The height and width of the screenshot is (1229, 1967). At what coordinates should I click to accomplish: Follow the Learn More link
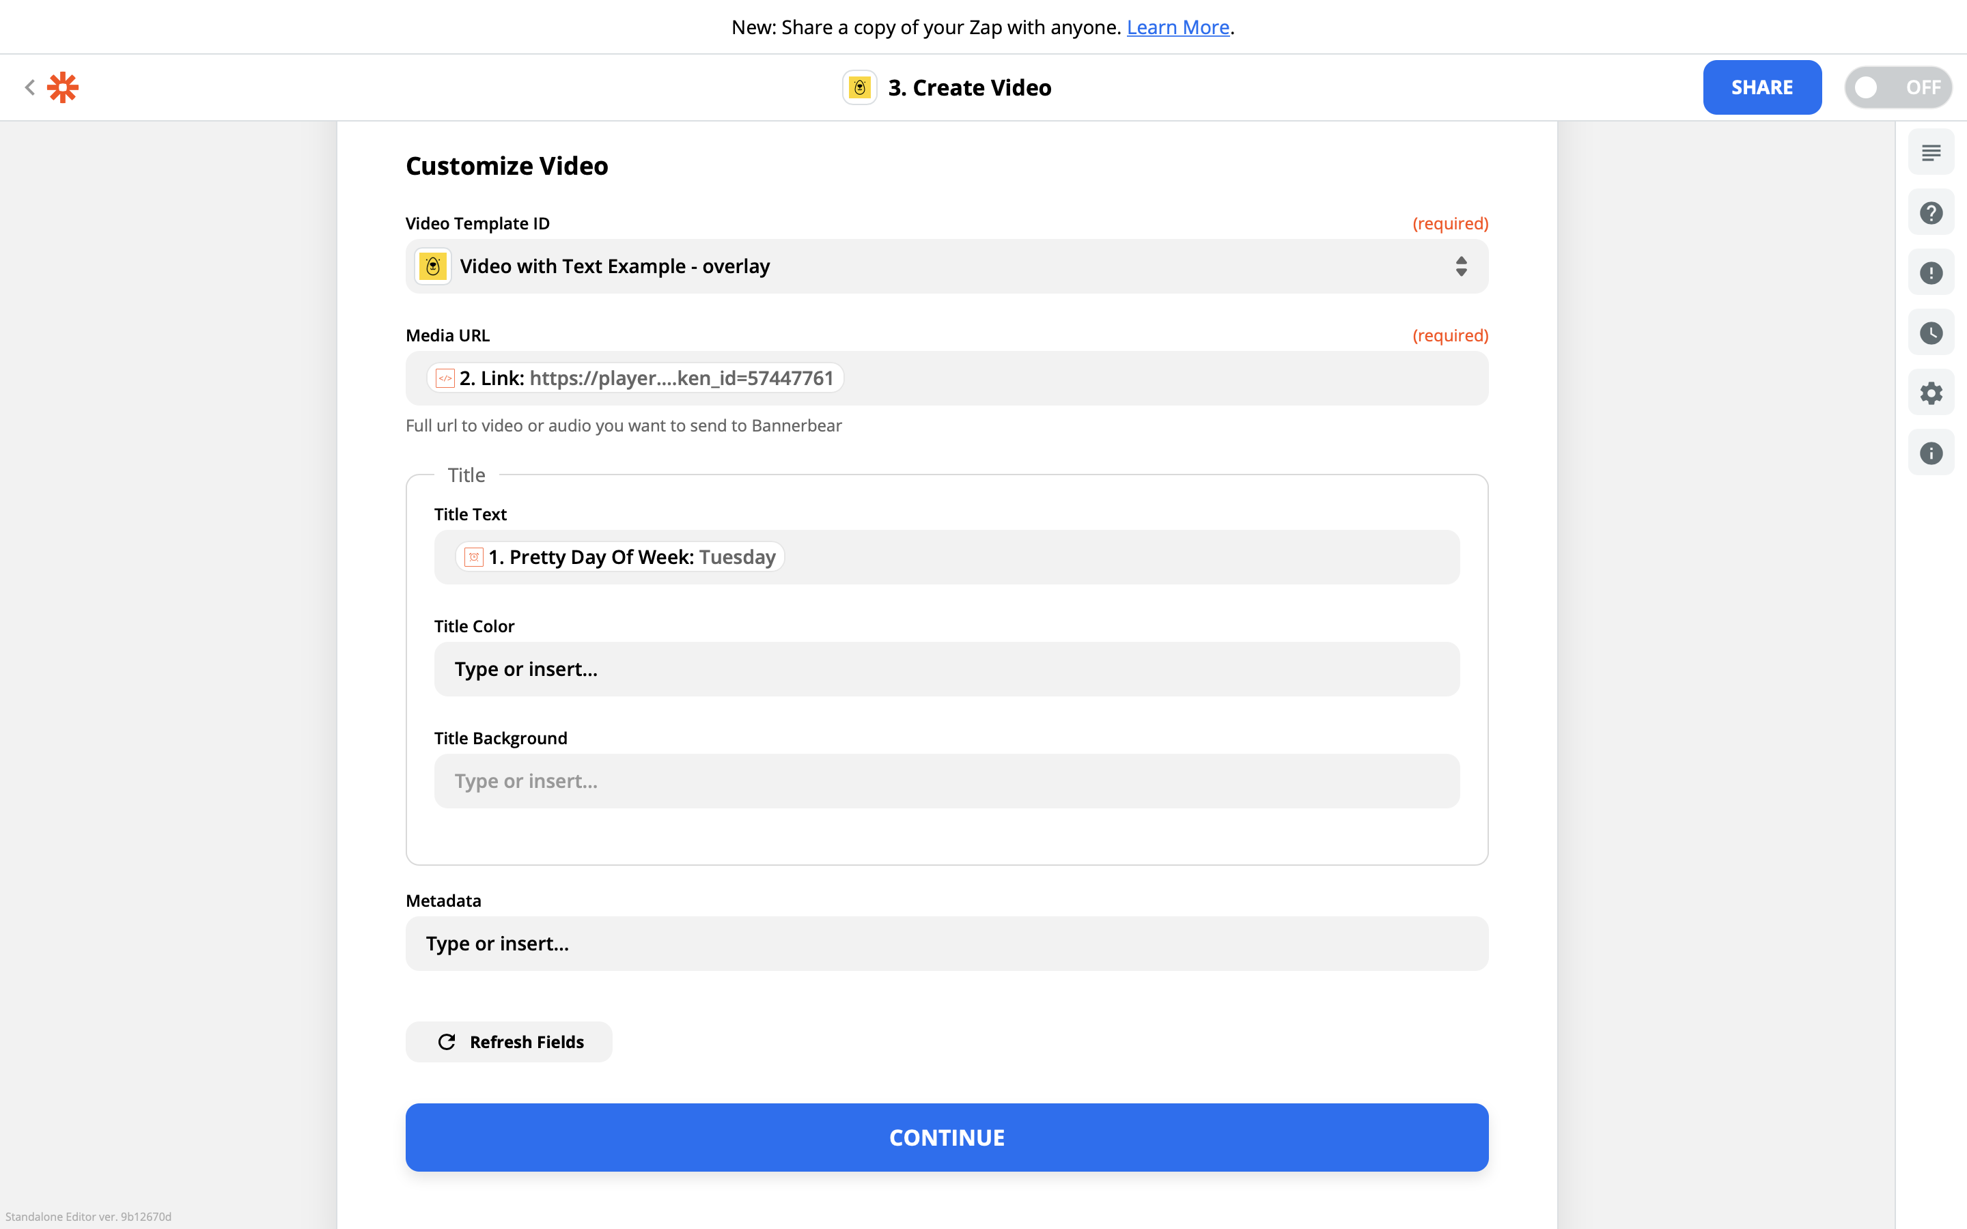coord(1177,27)
